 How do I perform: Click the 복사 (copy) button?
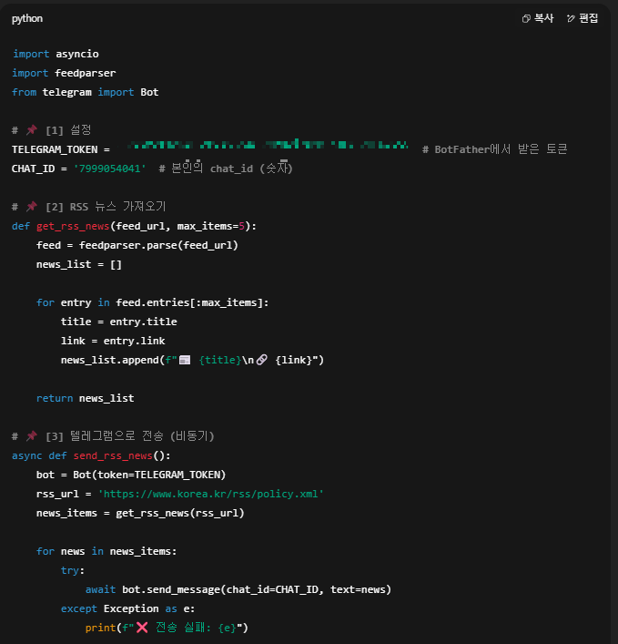pyautogui.click(x=538, y=18)
